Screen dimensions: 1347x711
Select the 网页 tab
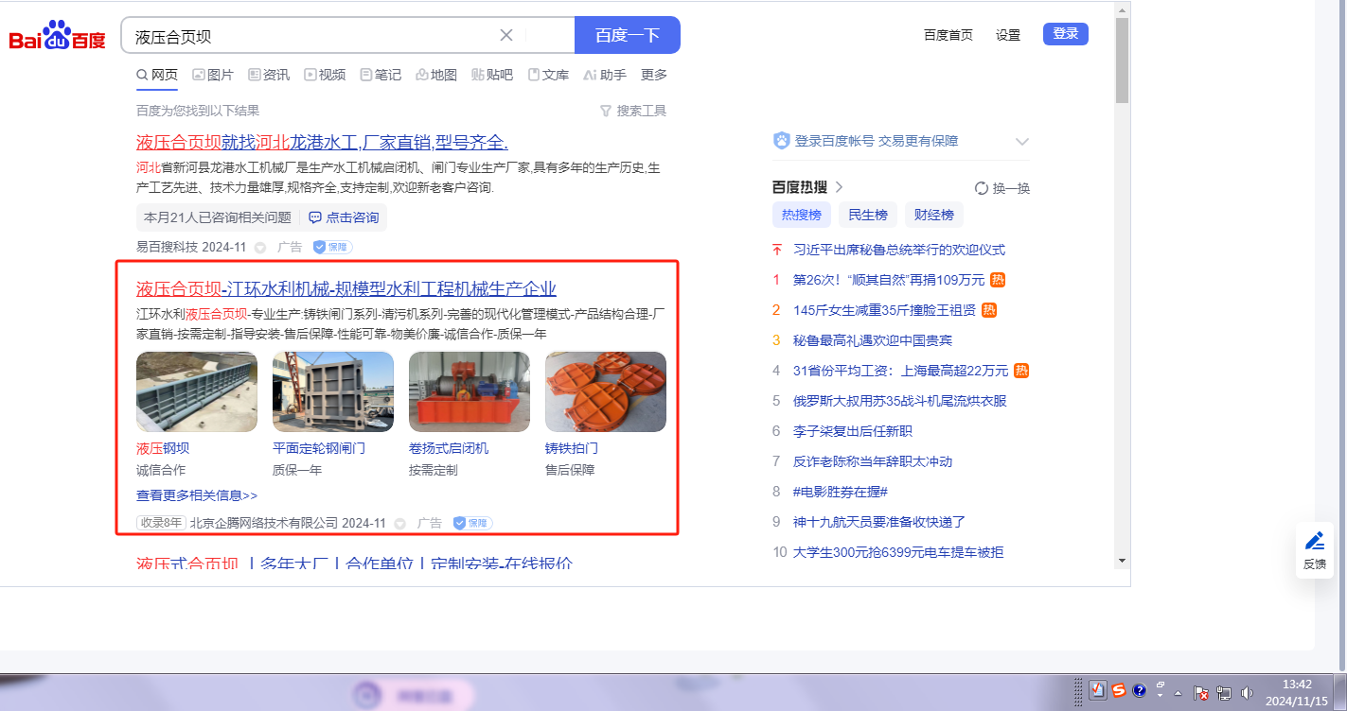point(157,75)
